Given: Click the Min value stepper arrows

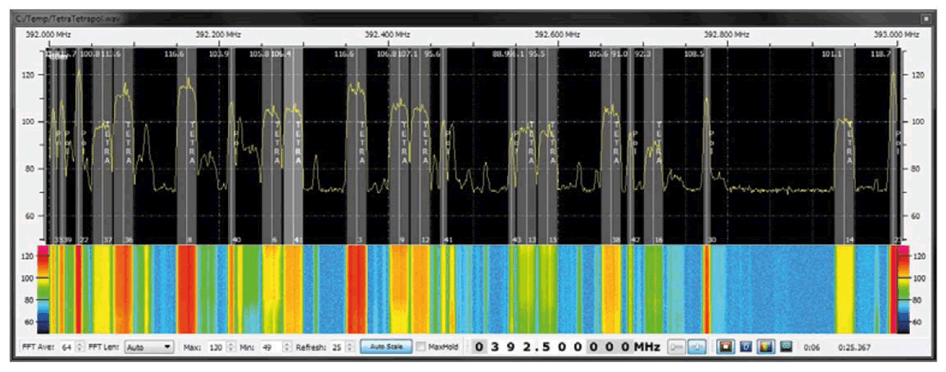Looking at the screenshot, I should [287, 347].
